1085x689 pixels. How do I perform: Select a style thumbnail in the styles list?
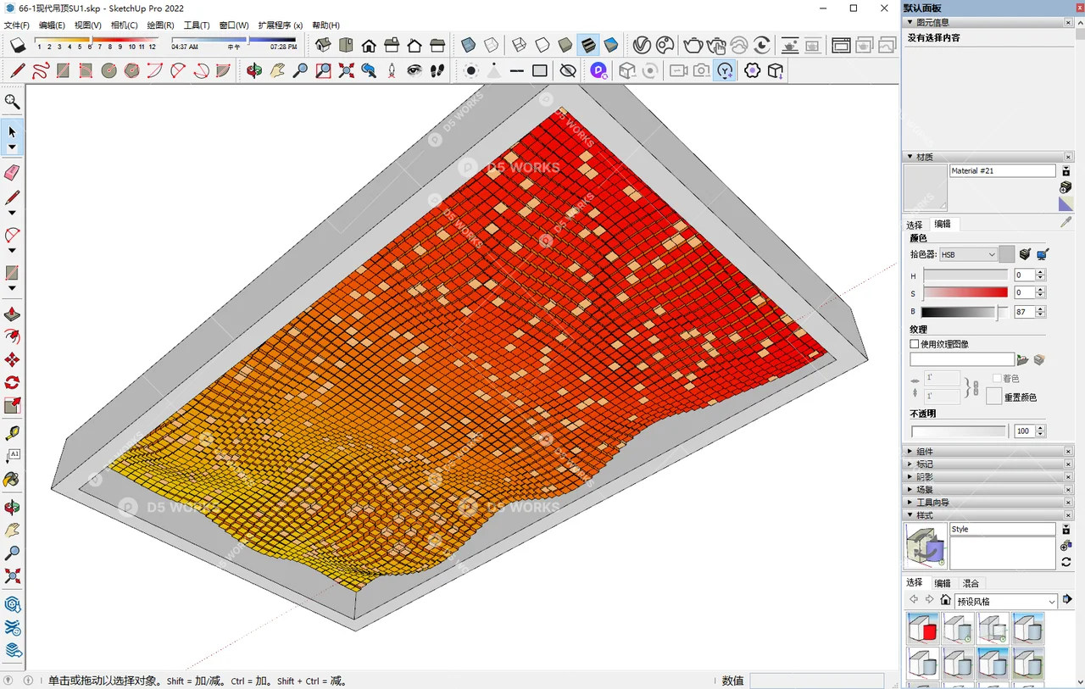[x=923, y=629]
